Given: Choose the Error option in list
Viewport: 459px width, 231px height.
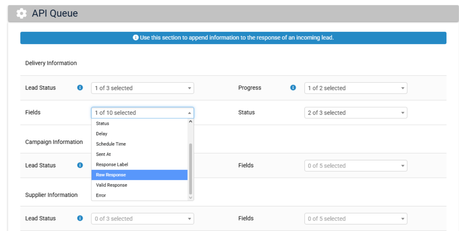Looking at the screenshot, I should pyautogui.click(x=139, y=195).
